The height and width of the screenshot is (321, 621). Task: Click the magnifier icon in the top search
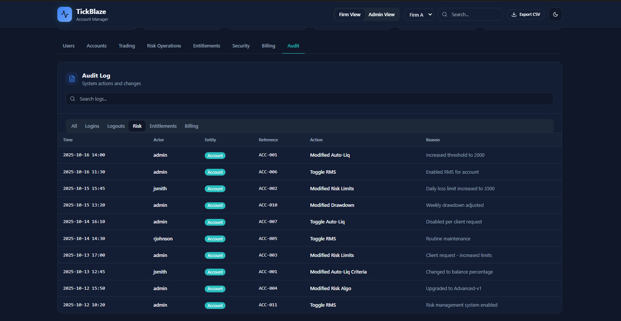pos(445,14)
